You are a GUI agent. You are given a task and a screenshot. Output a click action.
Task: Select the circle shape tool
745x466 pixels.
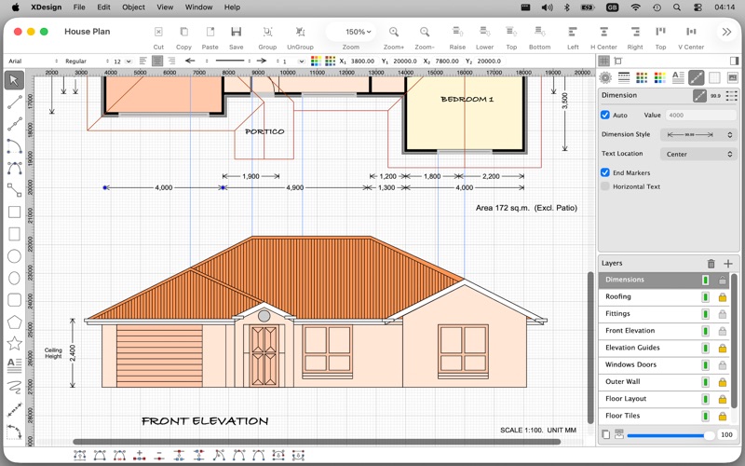tap(14, 255)
